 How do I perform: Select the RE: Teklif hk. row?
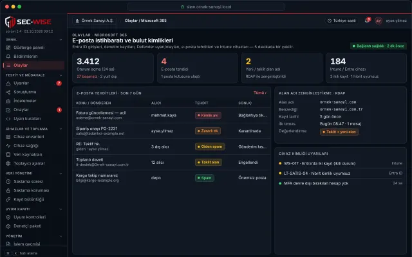[172, 146]
